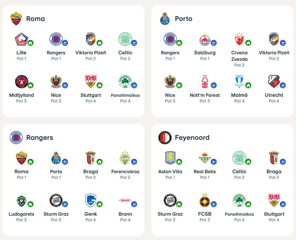This screenshot has width=296, height=240.
Task: Open the Rangers card heading
Action: pos(40,138)
